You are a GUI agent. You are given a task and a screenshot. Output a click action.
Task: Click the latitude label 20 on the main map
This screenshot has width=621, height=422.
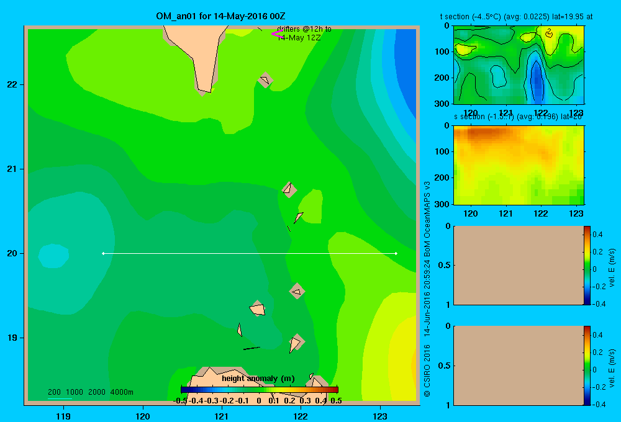12,253
